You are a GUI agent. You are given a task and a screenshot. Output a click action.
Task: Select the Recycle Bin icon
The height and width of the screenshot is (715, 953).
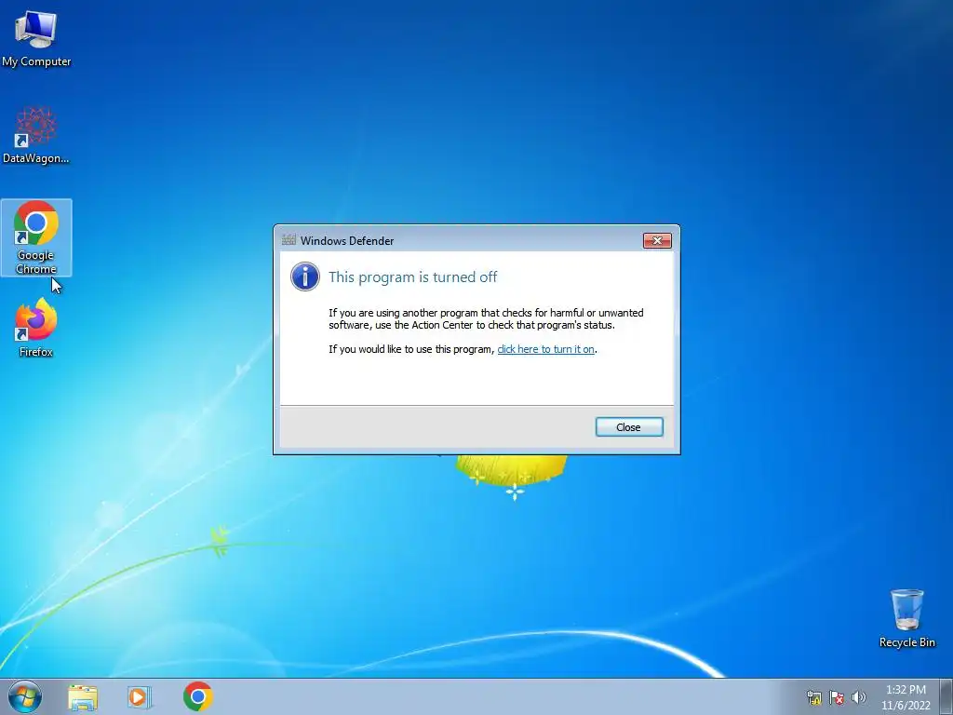point(906,618)
